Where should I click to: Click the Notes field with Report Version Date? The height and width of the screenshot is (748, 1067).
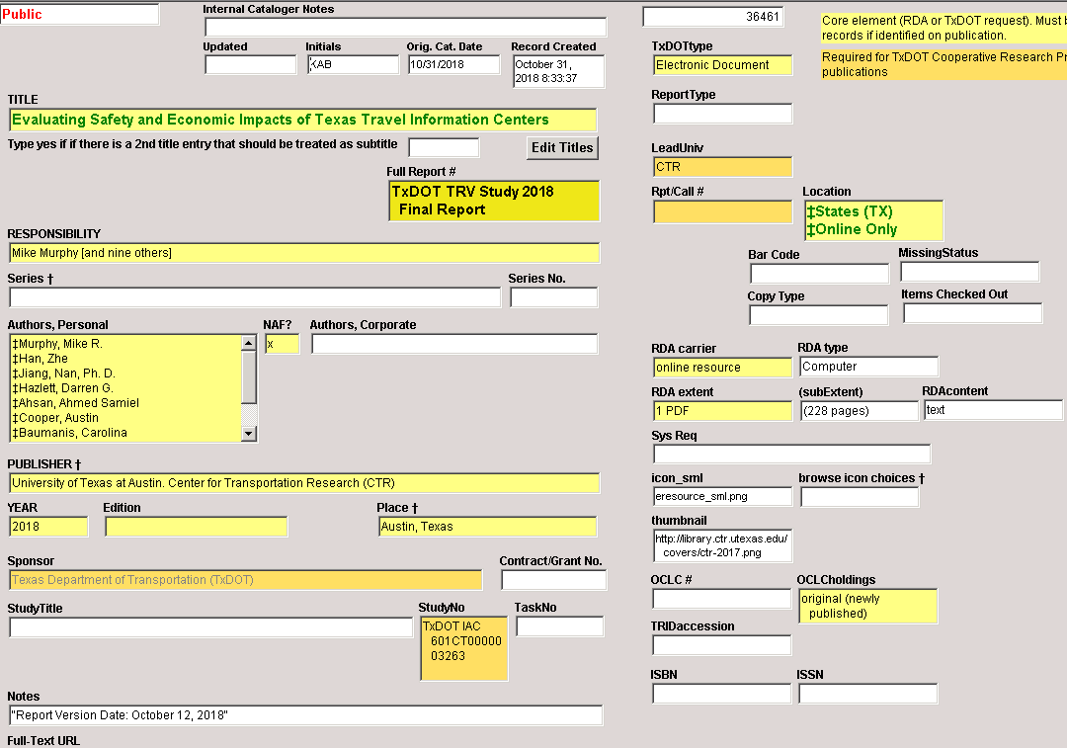(x=306, y=715)
